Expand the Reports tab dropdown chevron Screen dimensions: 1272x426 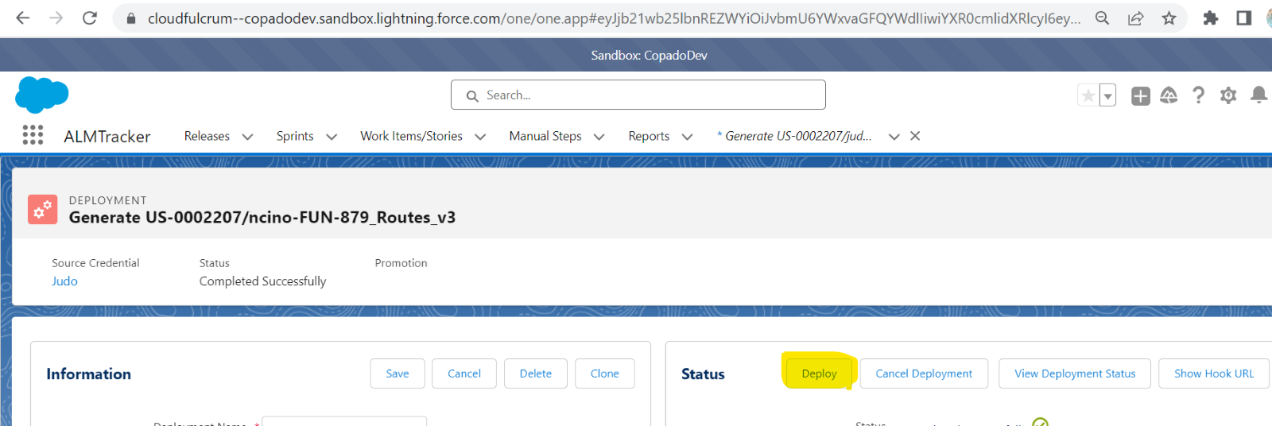[687, 137]
